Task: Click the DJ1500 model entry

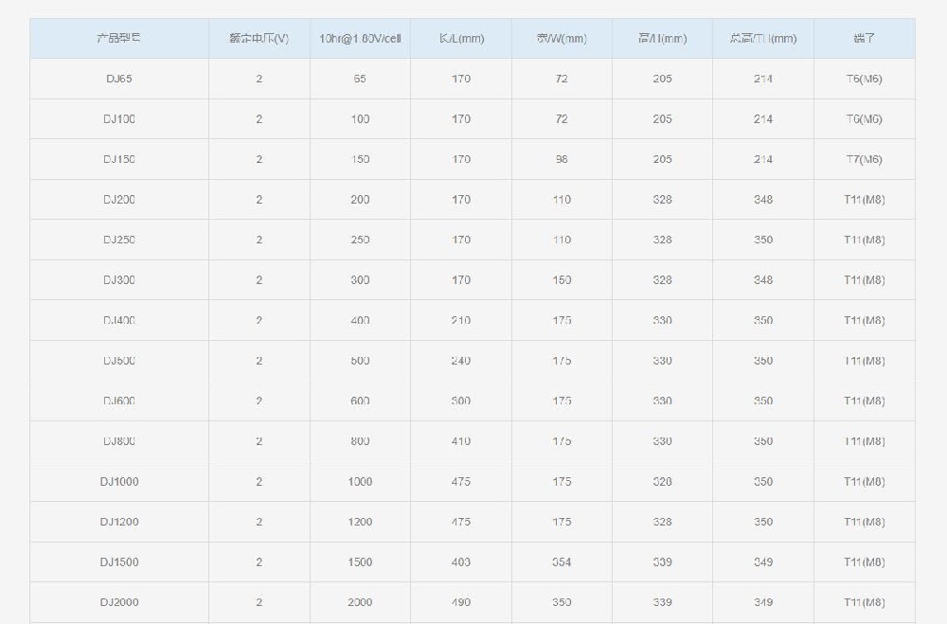Action: point(119,562)
